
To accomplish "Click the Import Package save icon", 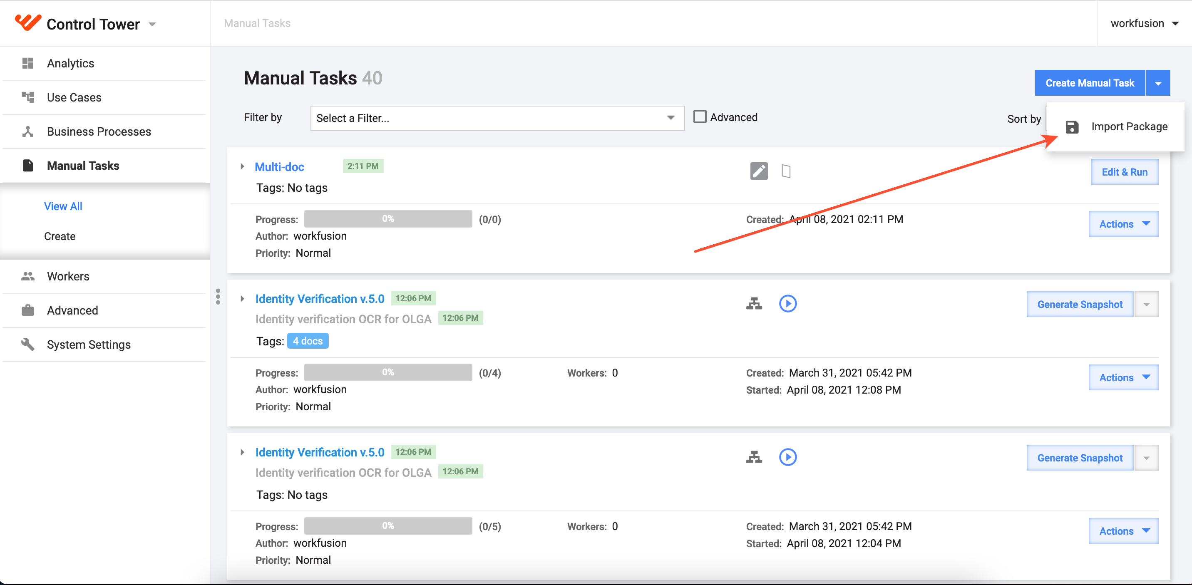I will point(1072,127).
